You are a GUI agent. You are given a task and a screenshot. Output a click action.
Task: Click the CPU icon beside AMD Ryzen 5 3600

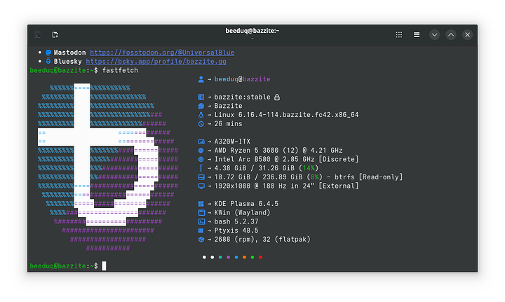pyautogui.click(x=201, y=151)
